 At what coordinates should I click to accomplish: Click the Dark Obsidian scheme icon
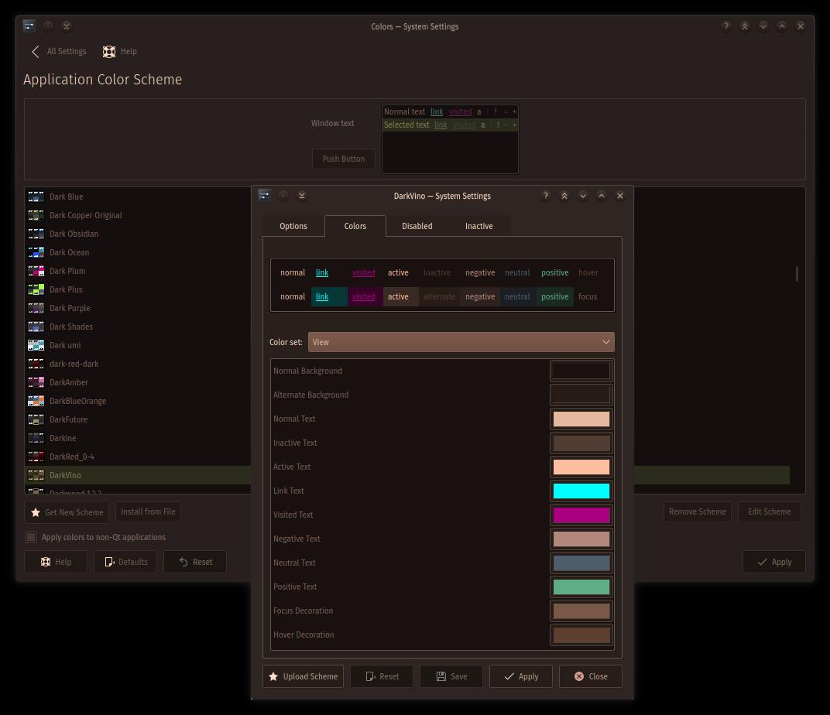(36, 234)
